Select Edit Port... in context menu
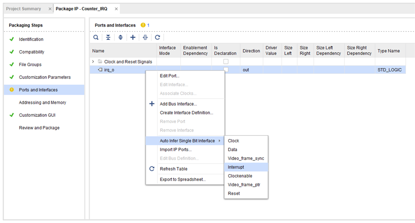Viewport: 415px width, 223px height. point(170,76)
